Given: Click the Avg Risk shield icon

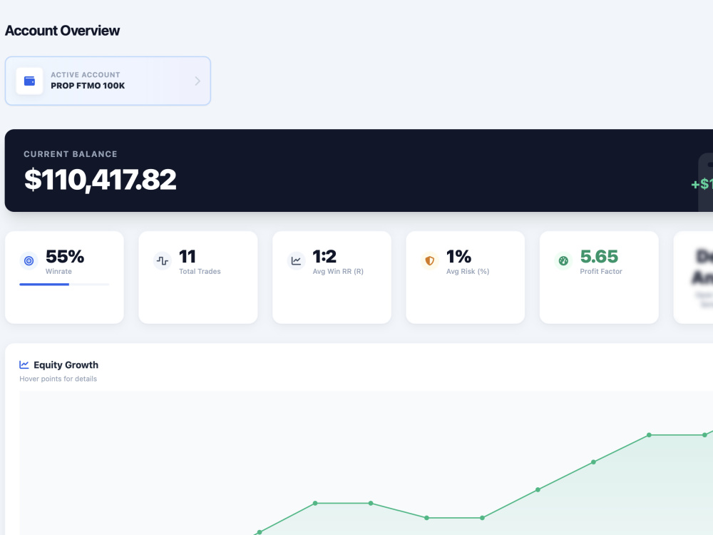Looking at the screenshot, I should point(430,260).
